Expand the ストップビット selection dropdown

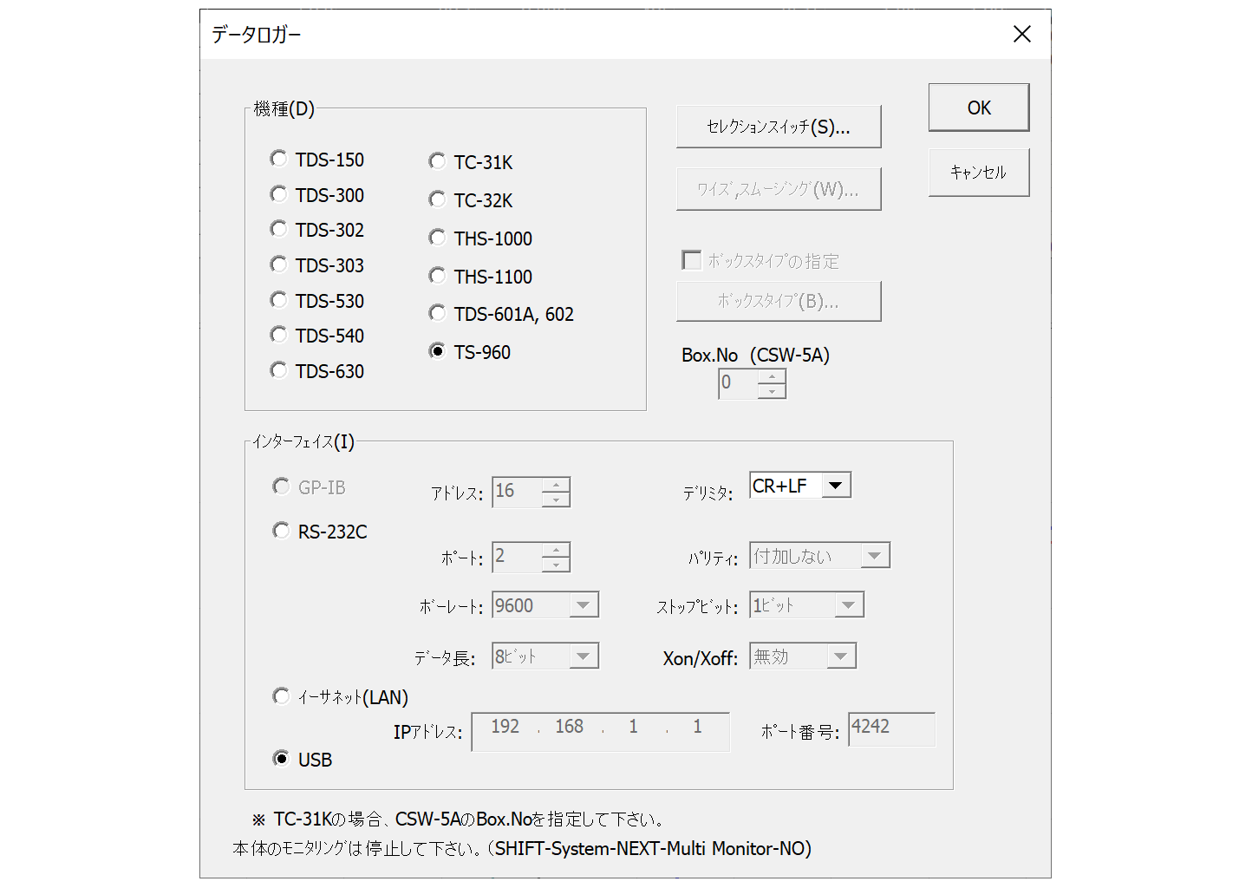tap(849, 604)
